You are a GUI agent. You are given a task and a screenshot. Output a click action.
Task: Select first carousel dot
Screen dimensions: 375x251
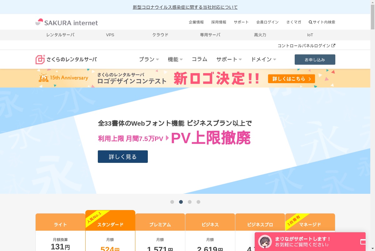click(172, 202)
